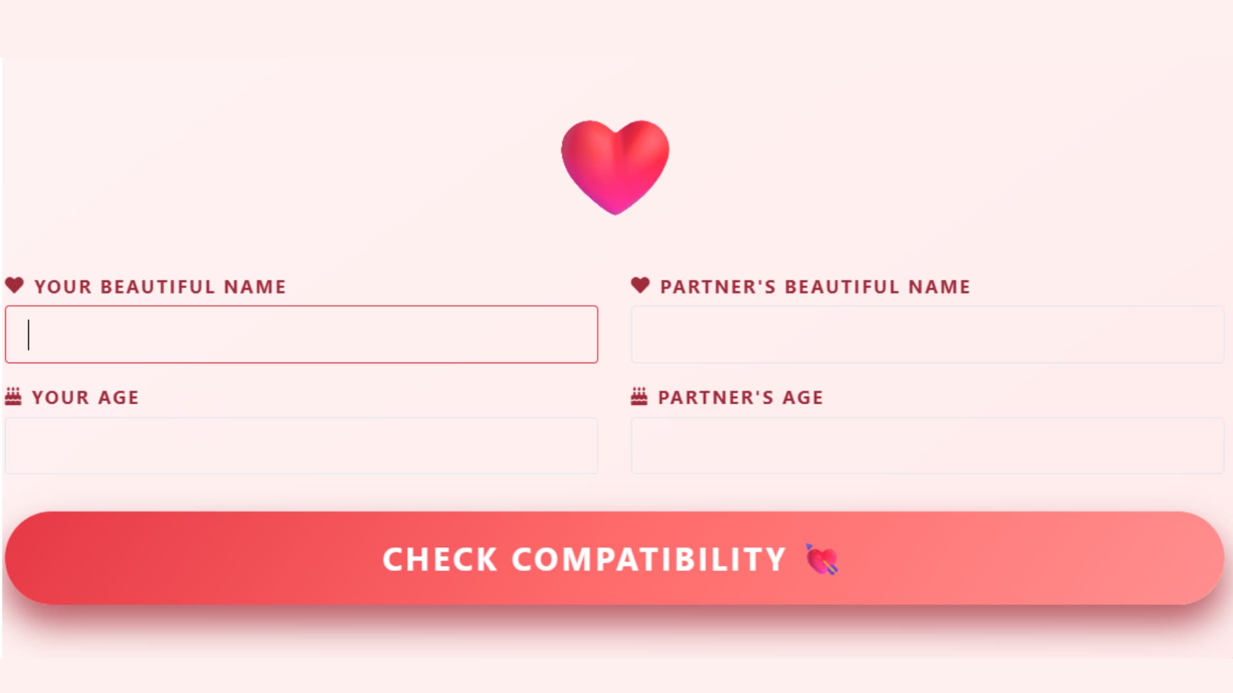Click the "Your Beautiful Name" label text
The image size is (1233, 693).
coord(160,287)
